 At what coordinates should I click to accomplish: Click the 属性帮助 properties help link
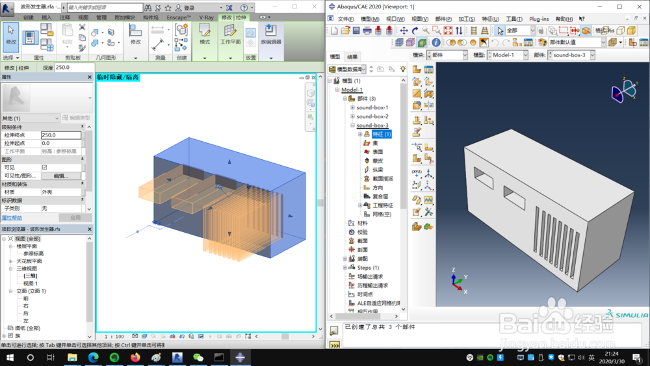[12, 218]
